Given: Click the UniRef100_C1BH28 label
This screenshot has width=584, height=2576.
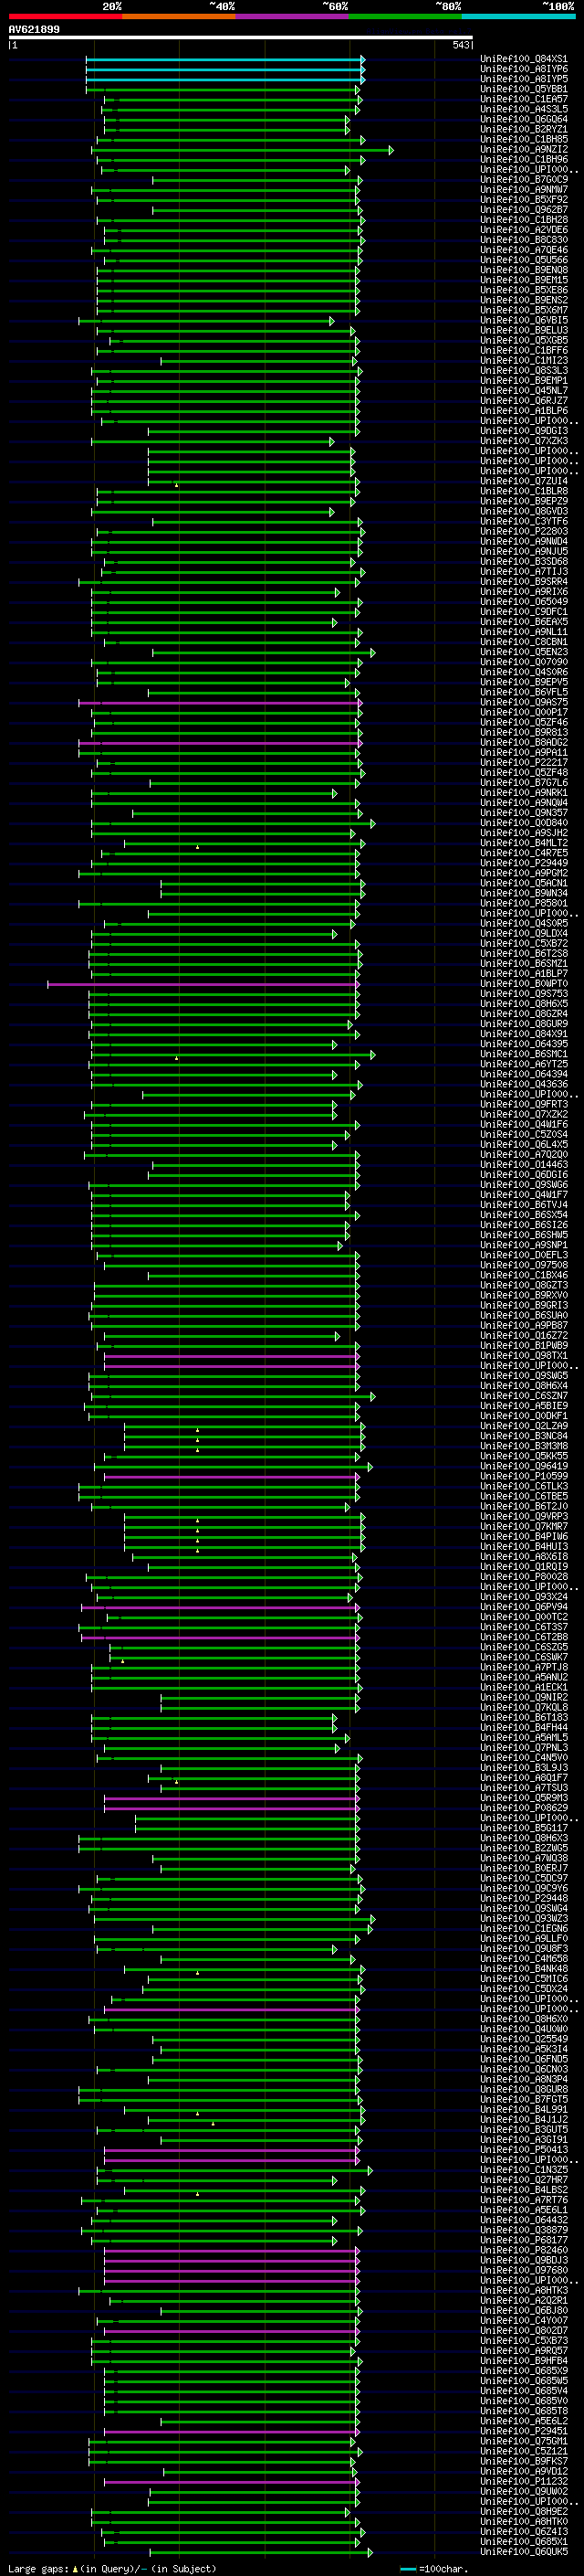Looking at the screenshot, I should [x=524, y=220].
